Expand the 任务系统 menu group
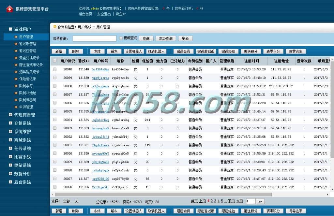The width and height of the screenshot is (334, 216). [10, 148]
